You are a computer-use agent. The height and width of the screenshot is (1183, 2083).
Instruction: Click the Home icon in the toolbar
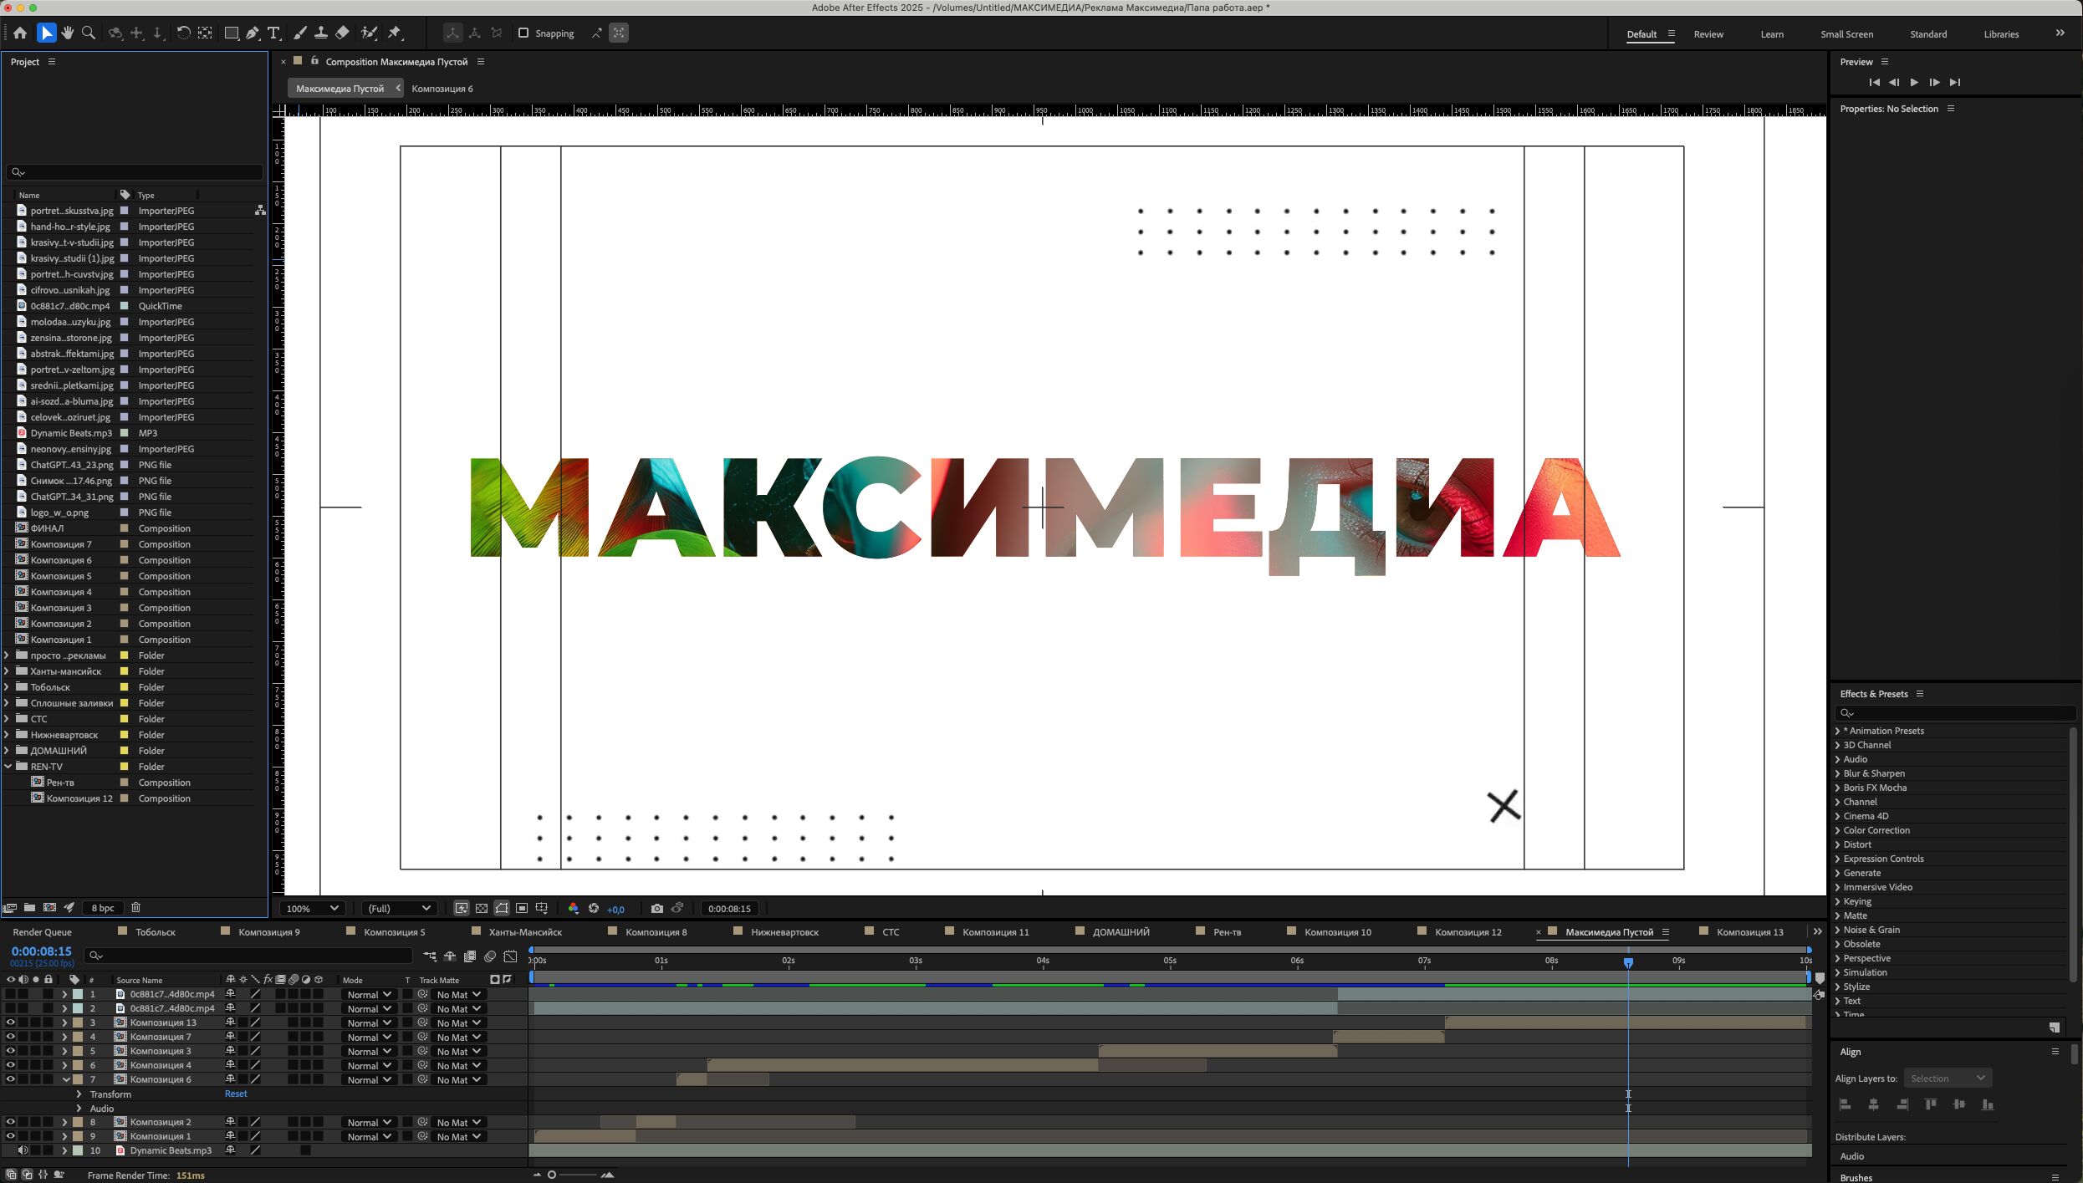click(x=20, y=33)
